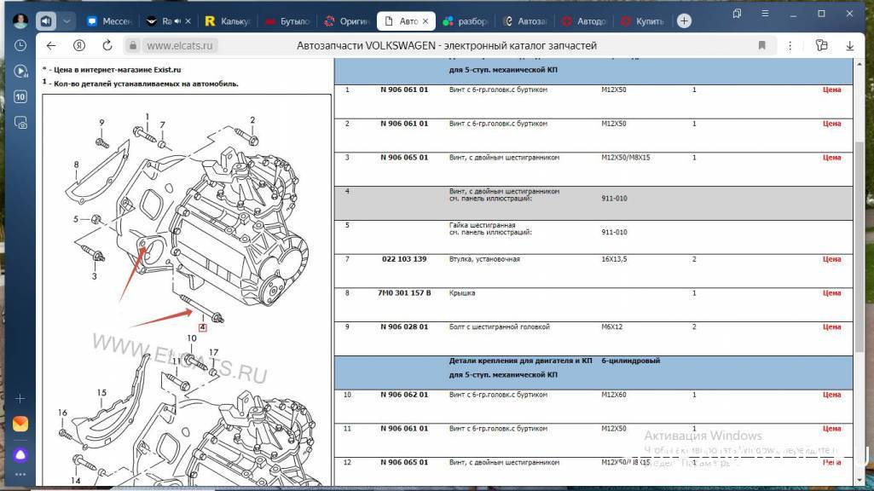
Task: Switch to the Калькулятор tab
Action: coord(227,20)
